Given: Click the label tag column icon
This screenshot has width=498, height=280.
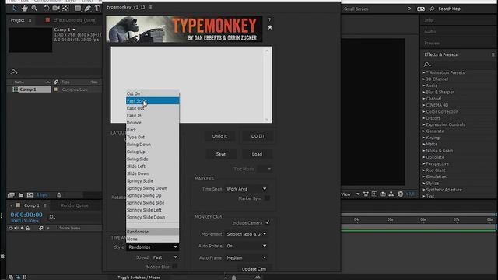Looking at the screenshot, I should [x=56, y=82].
